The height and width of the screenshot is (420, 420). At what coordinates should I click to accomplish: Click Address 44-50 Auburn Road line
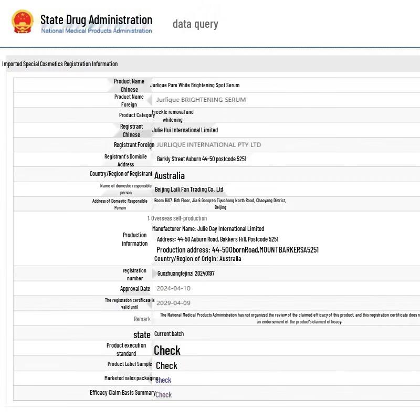pos(217,239)
